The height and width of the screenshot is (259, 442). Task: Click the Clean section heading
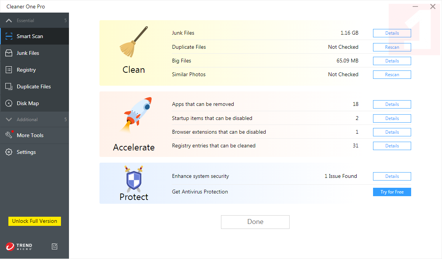click(x=134, y=70)
